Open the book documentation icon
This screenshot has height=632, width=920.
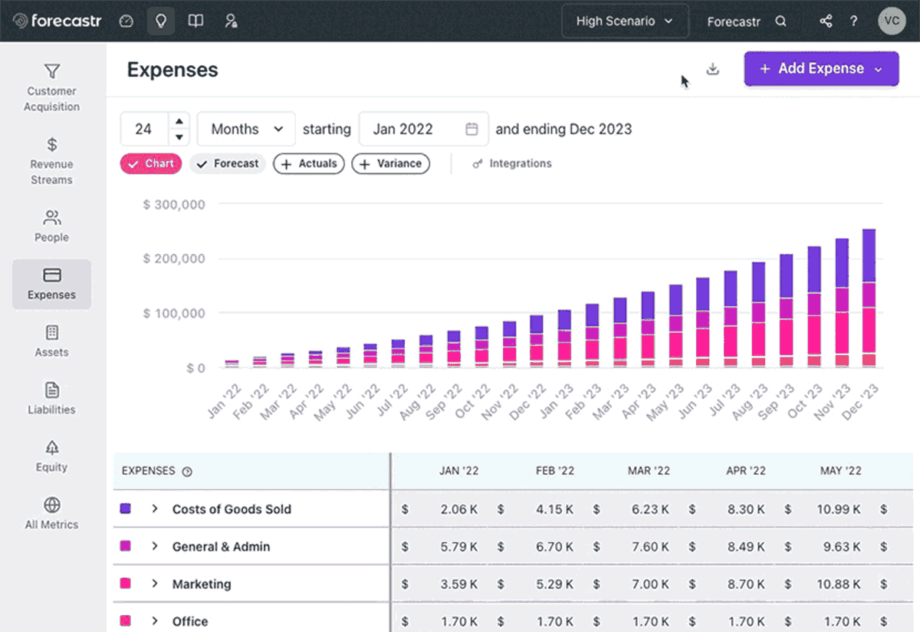pos(195,21)
